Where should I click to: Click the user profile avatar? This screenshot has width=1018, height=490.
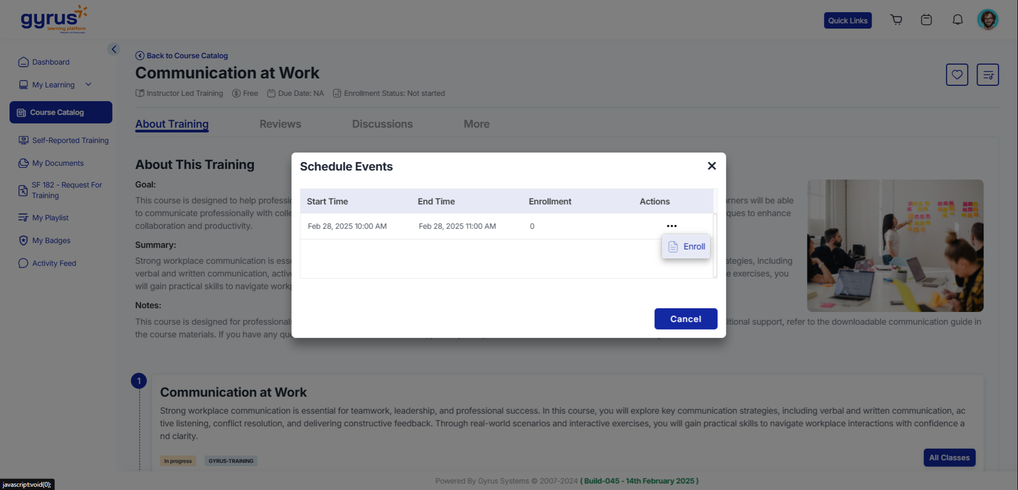click(x=987, y=20)
